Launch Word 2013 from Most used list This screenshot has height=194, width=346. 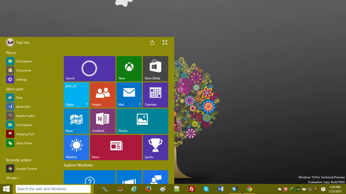[x=32, y=107]
